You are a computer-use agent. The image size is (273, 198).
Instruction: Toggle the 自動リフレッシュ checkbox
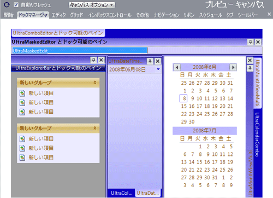click(16, 5)
